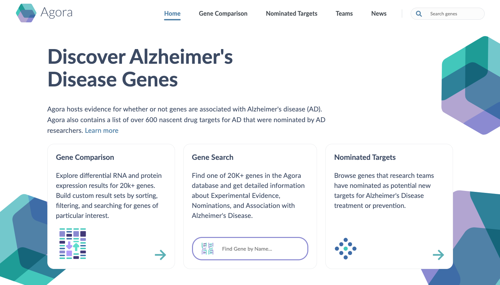This screenshot has height=285, width=500.
Task: Click the Nominated Targets card heading
Action: coord(365,157)
